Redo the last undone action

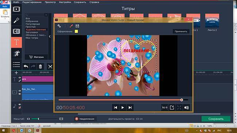33,66
